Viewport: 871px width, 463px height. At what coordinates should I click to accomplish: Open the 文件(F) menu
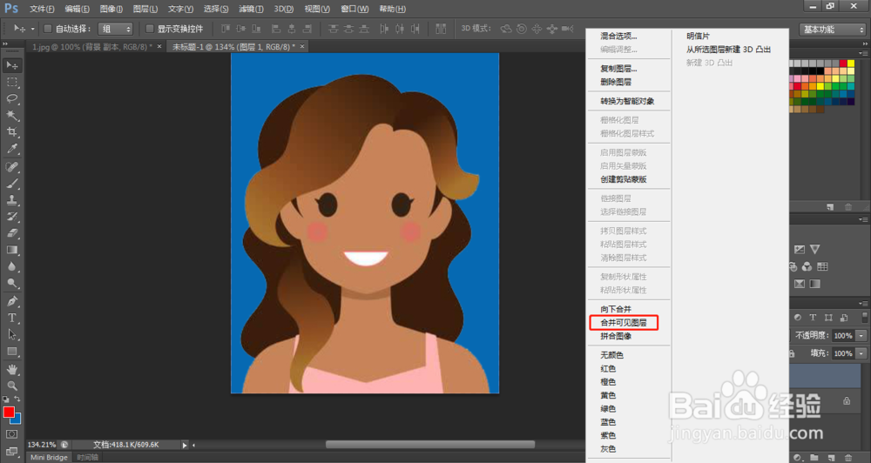[42, 9]
